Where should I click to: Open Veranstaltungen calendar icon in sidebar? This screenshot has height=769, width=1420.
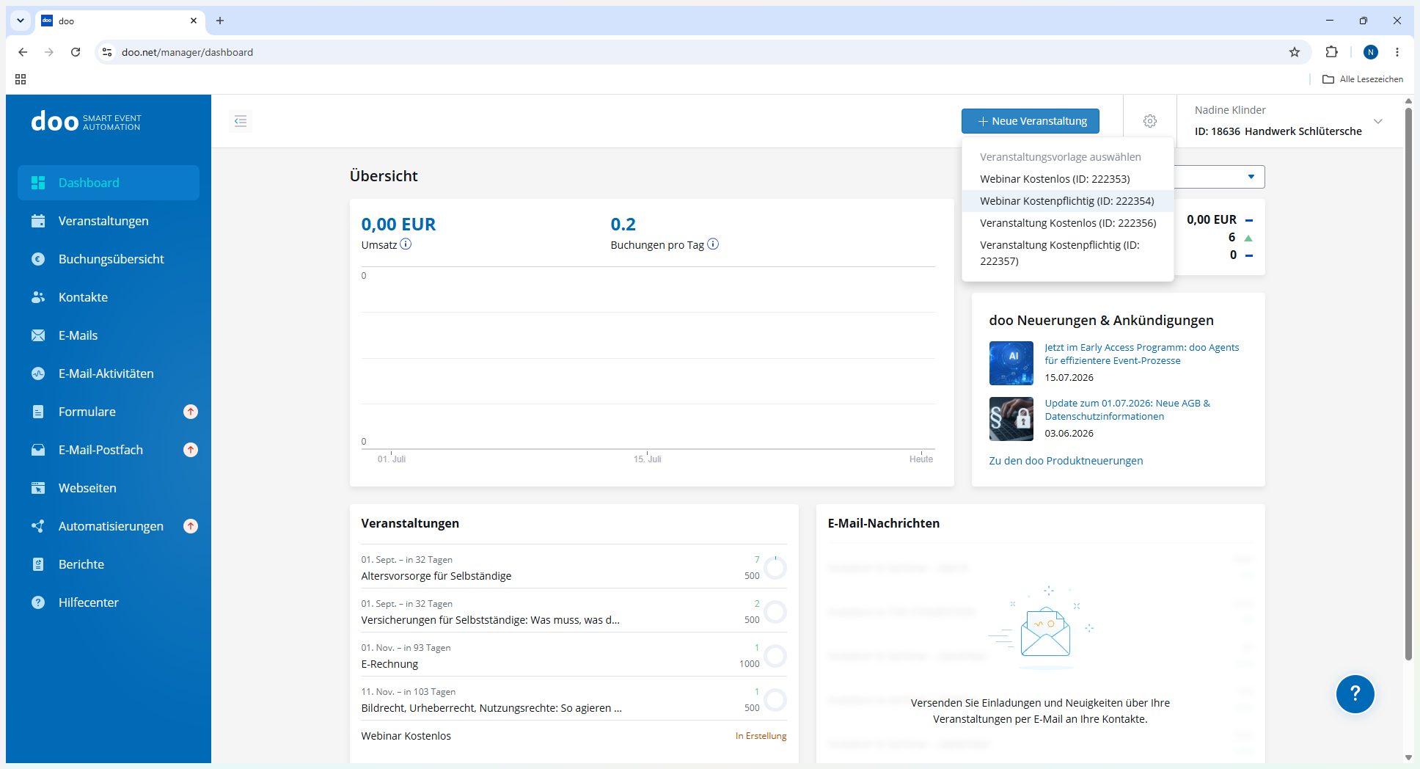pyautogui.click(x=38, y=221)
